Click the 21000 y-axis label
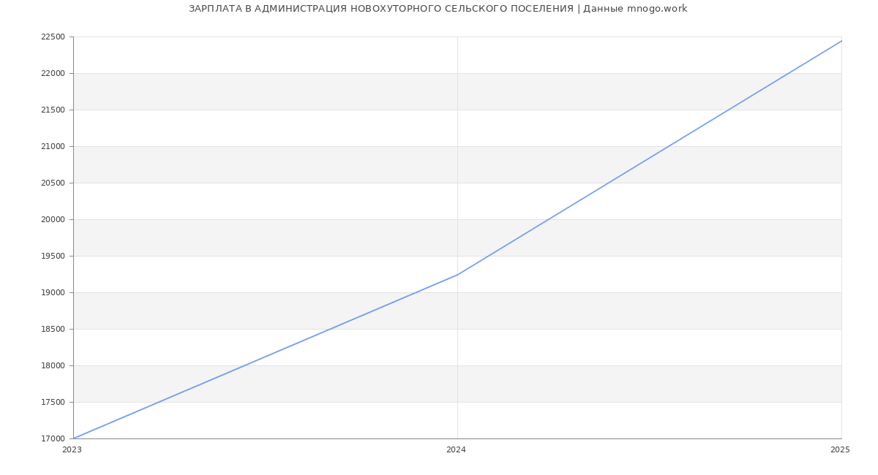 tap(53, 146)
